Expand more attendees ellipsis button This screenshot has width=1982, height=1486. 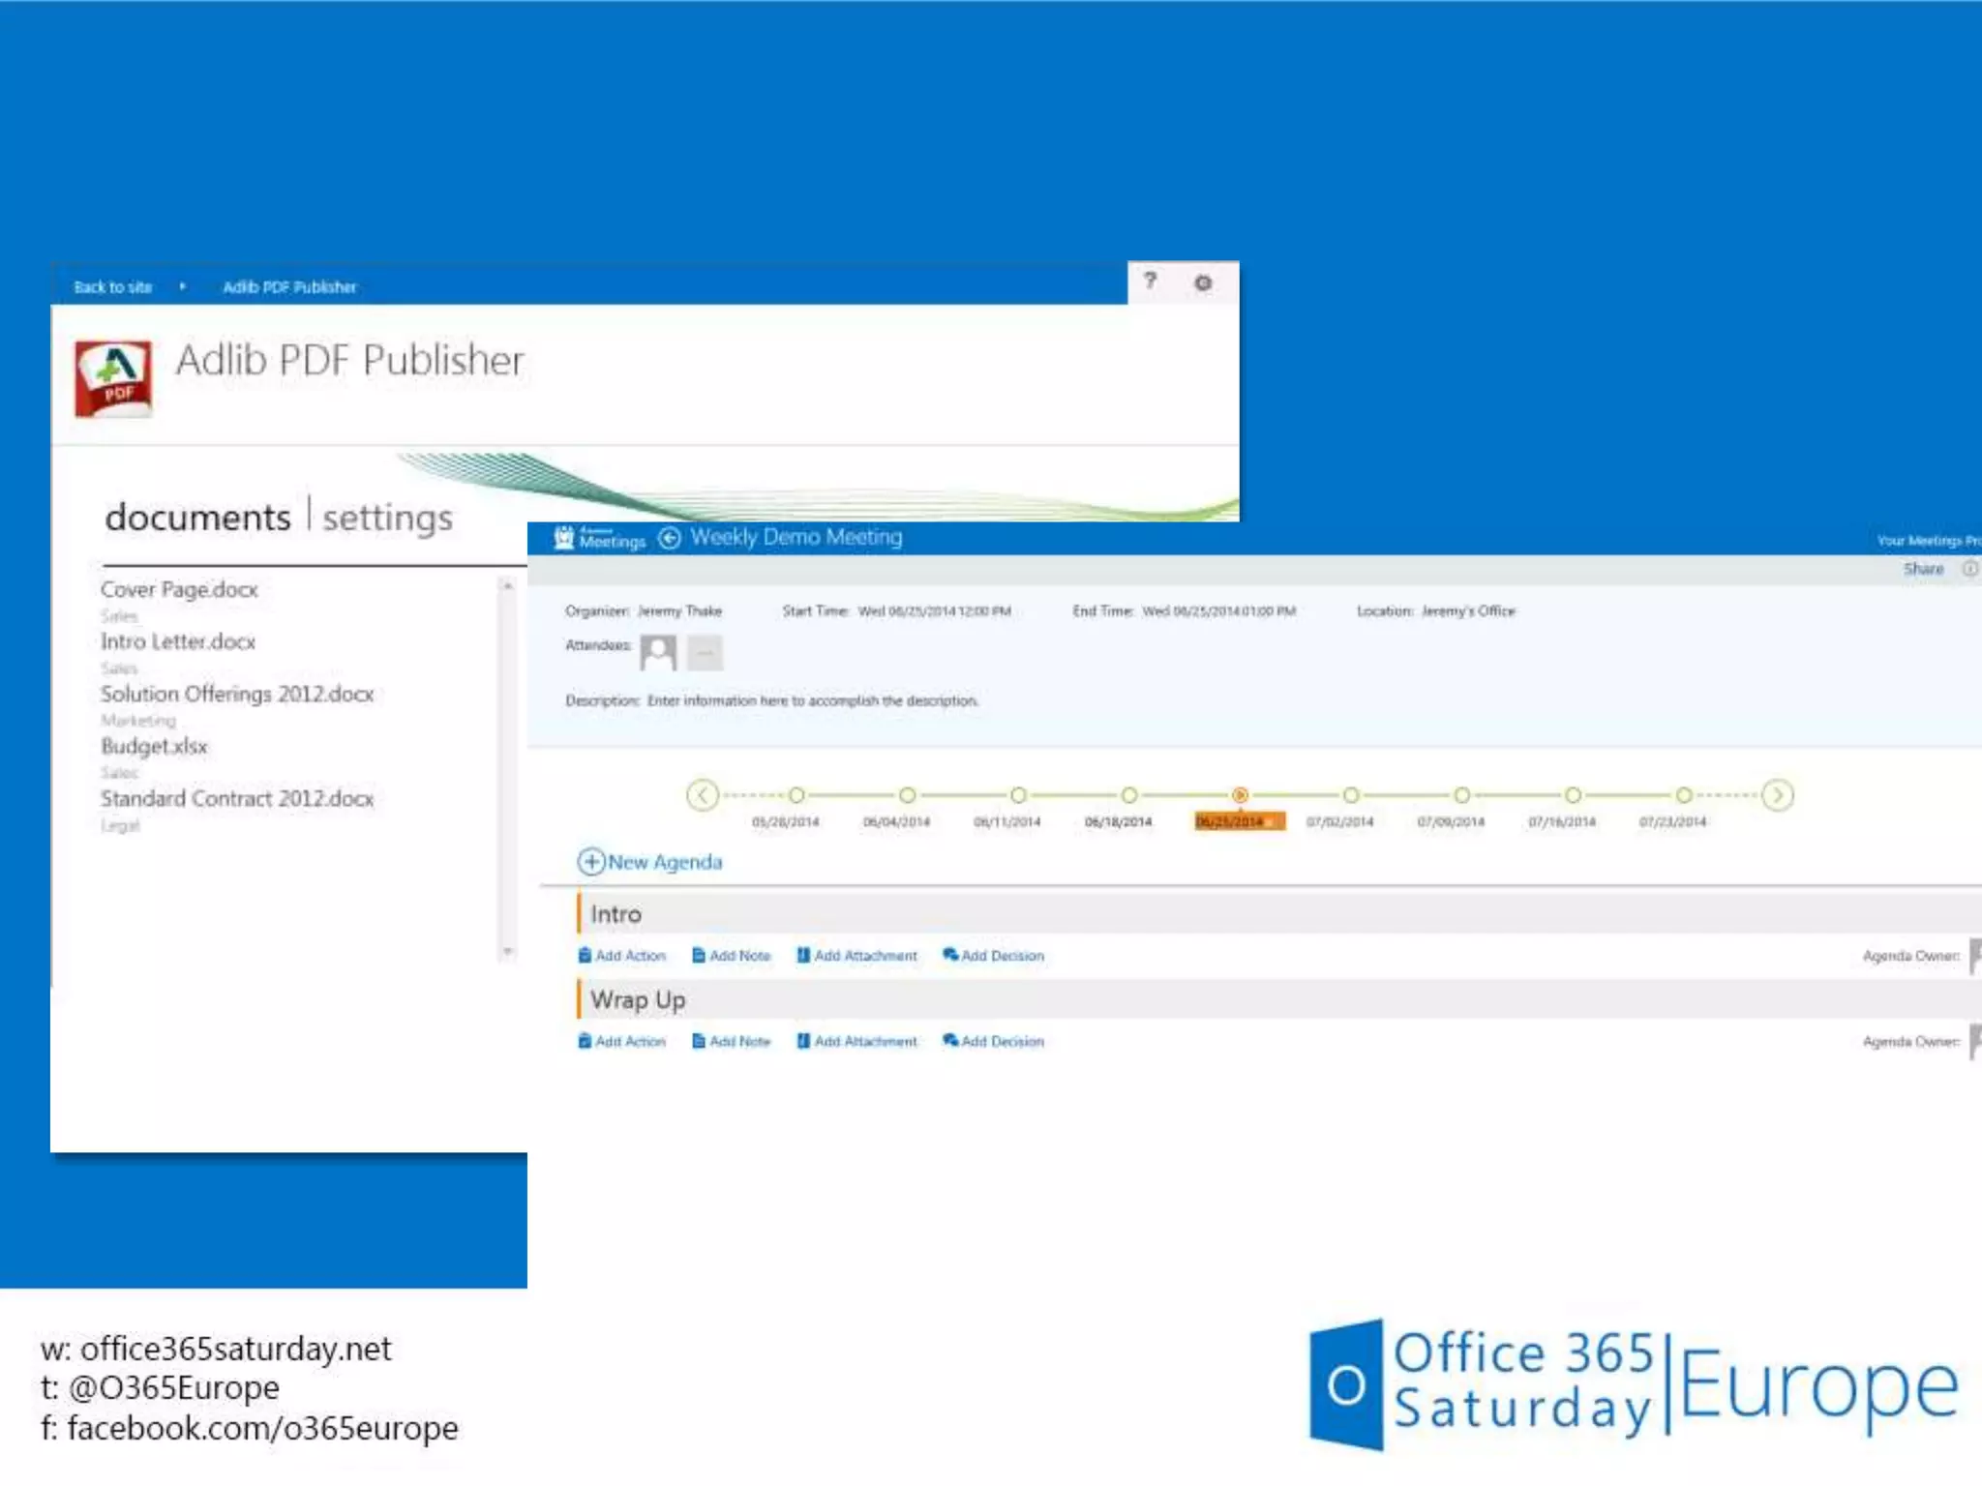tap(705, 653)
